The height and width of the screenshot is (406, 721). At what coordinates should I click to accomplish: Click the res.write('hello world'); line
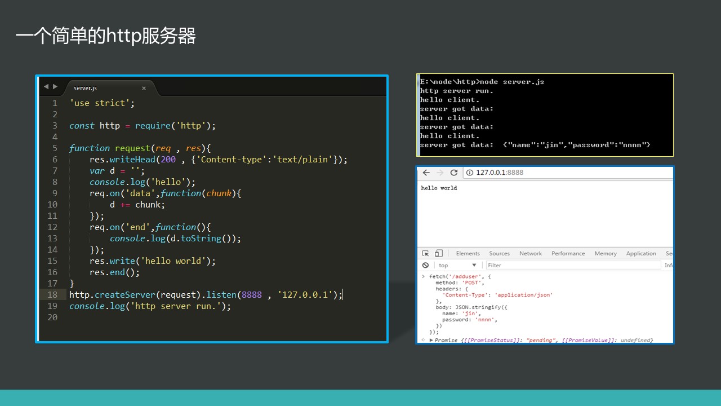(153, 261)
